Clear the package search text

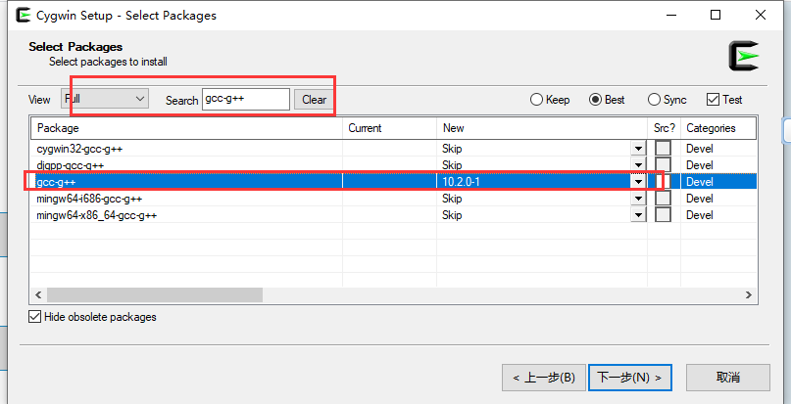coord(314,100)
